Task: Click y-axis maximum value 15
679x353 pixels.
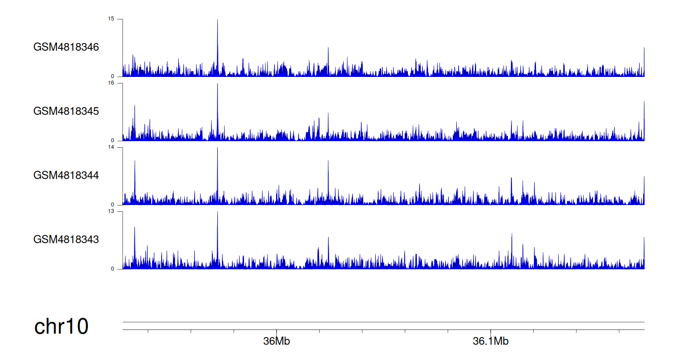Action: pos(111,19)
